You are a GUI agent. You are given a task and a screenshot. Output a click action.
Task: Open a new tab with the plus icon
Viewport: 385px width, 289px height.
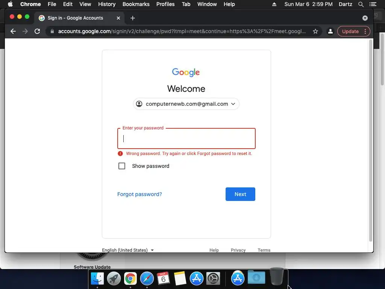[133, 18]
